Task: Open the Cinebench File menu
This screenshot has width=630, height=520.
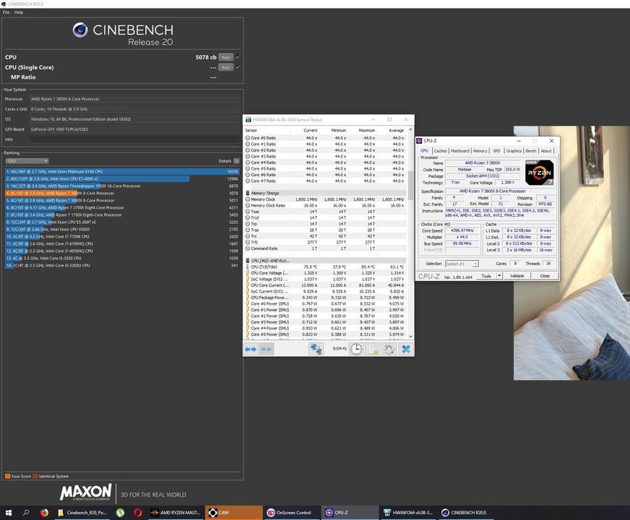Action: [6, 12]
